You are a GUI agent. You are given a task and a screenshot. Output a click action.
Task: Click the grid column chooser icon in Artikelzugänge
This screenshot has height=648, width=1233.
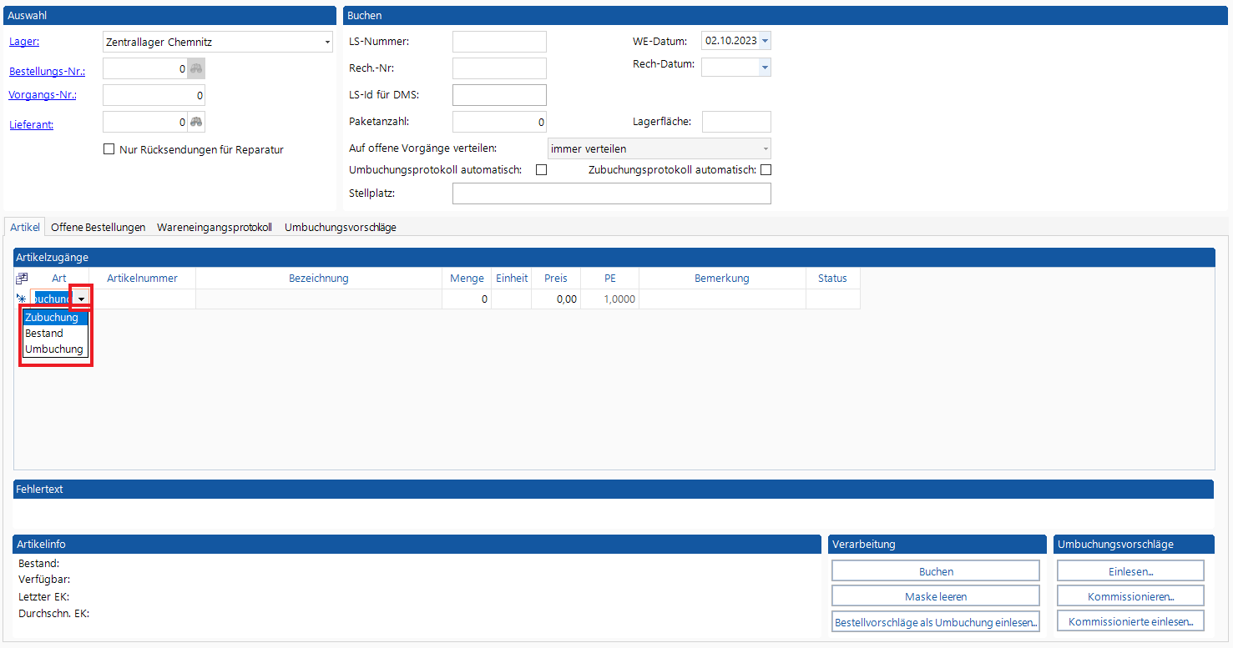22,279
